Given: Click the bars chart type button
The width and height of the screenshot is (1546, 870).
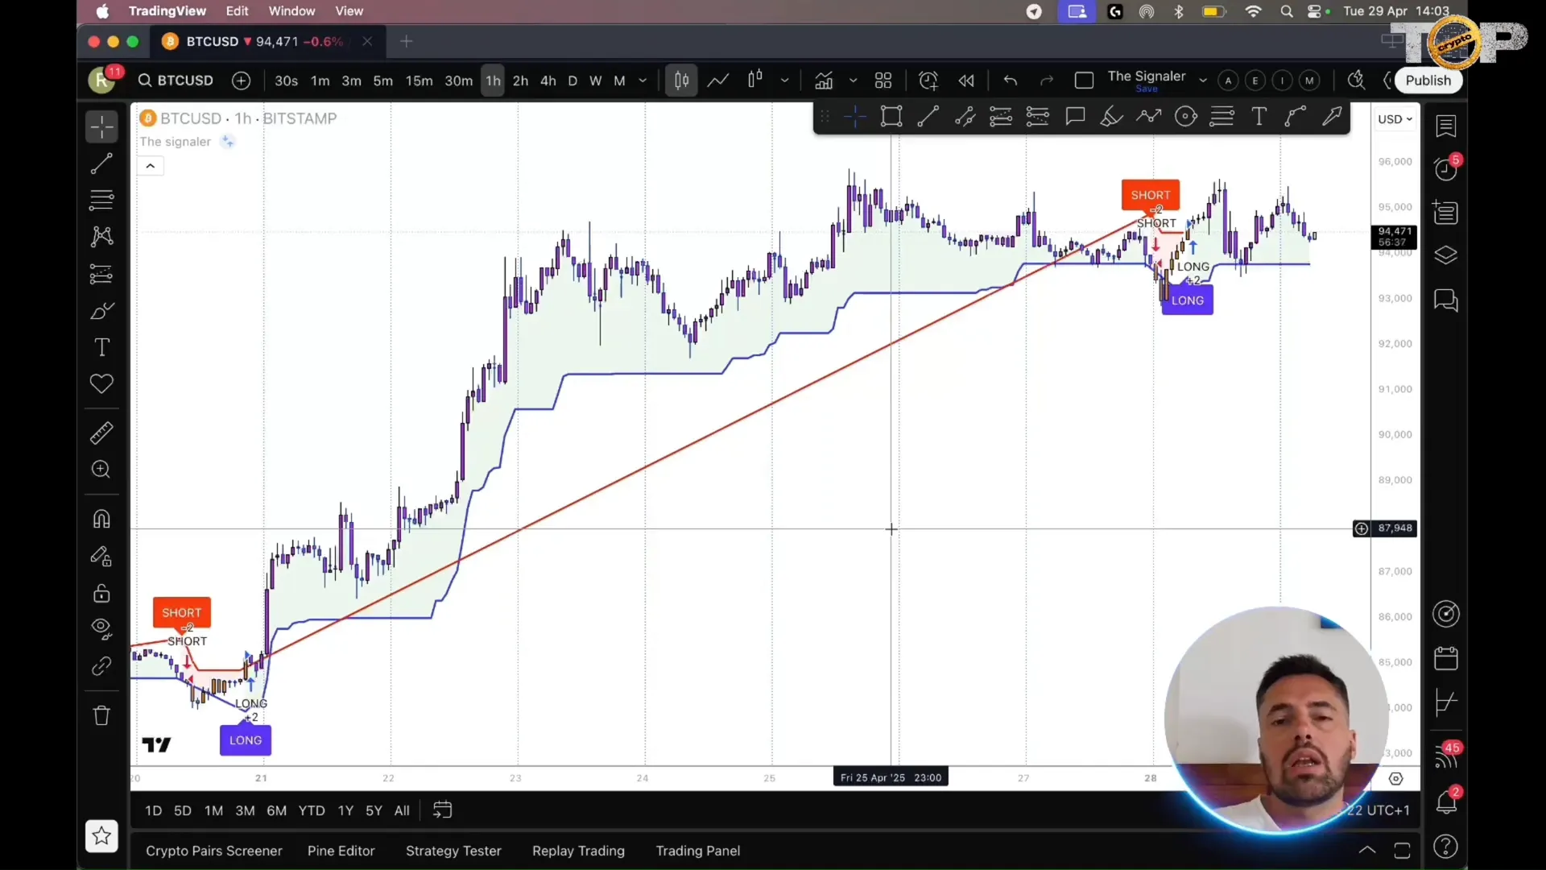Looking at the screenshot, I should click(x=681, y=81).
